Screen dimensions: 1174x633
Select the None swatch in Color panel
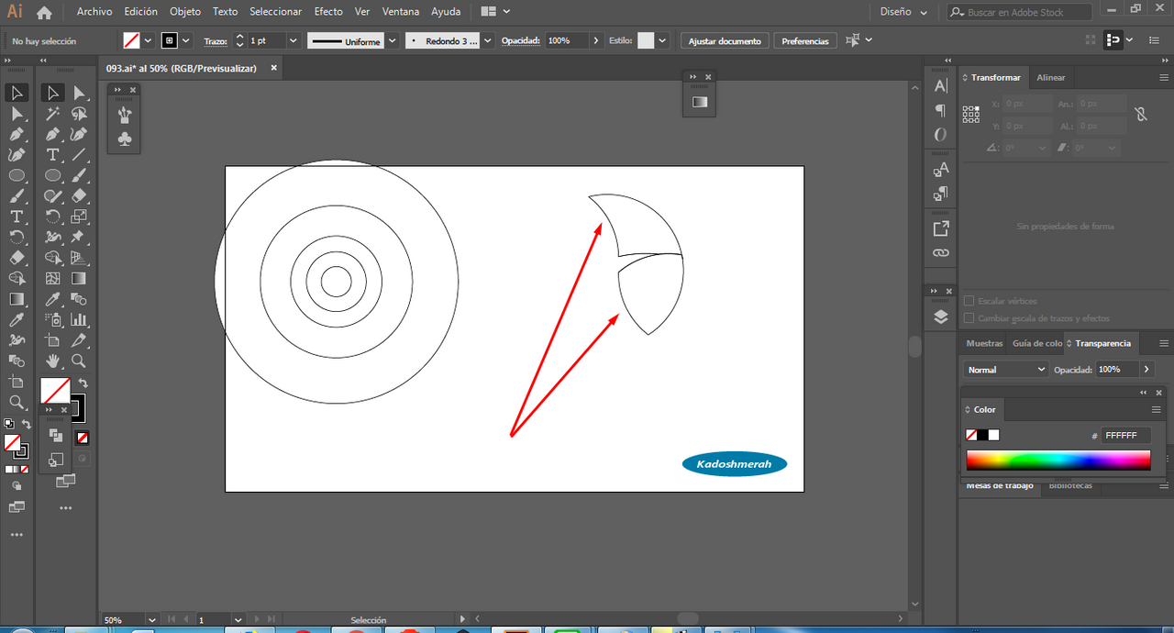(971, 435)
